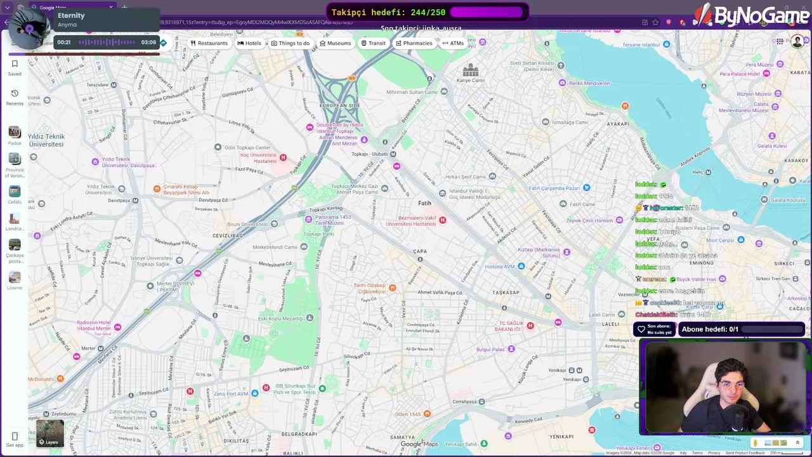
Task: Select Koç Üniversitesi Hastanesi hospital pin
Action: (283, 157)
